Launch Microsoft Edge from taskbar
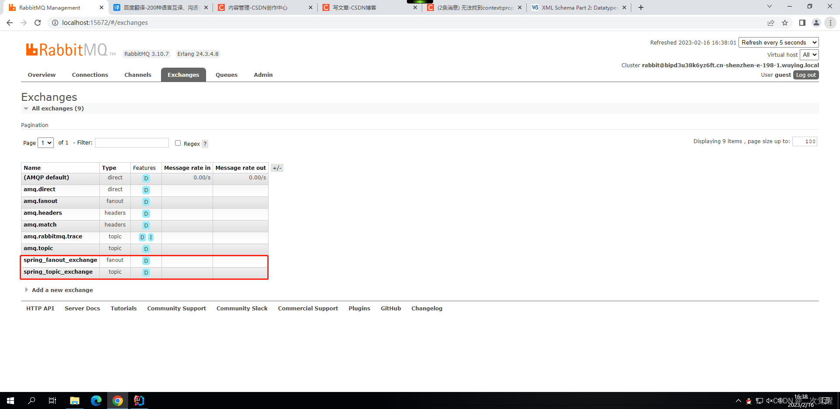Viewport: 840px width, 409px height. [x=96, y=400]
